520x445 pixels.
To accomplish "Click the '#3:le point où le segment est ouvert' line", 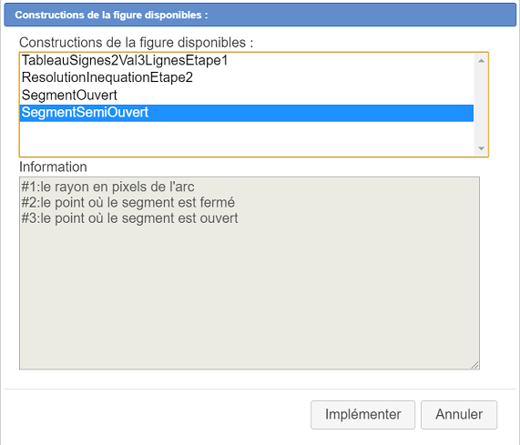I will (129, 218).
